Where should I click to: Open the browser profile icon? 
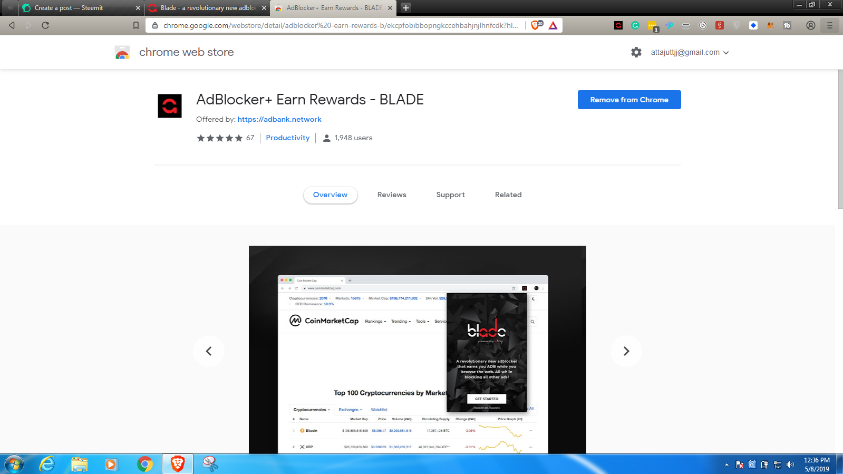[x=811, y=25]
